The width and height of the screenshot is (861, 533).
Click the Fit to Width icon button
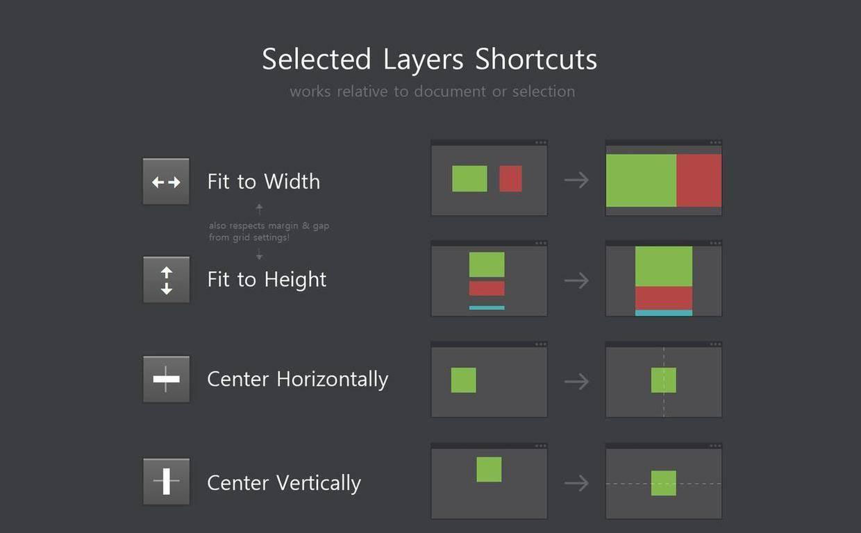[166, 182]
